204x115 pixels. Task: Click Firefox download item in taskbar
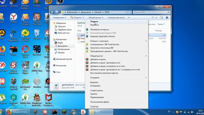click(x=18, y=112)
